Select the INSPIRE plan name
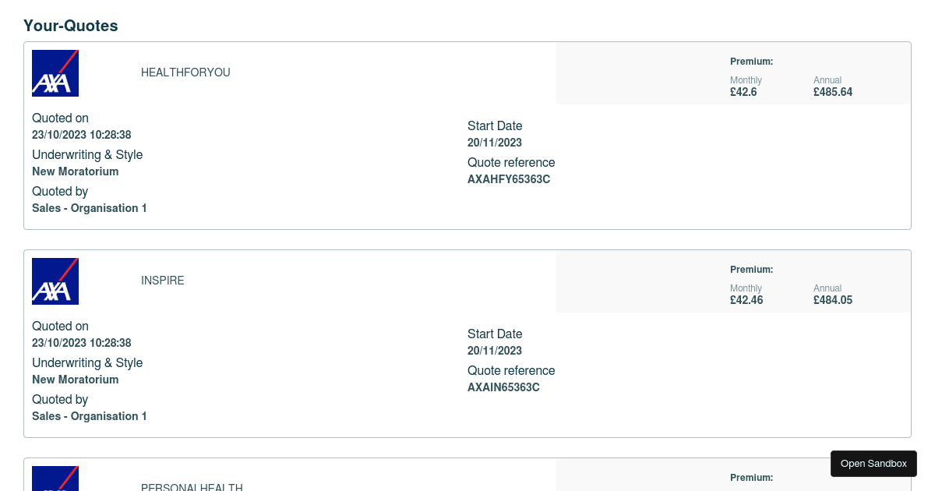 pyautogui.click(x=163, y=281)
